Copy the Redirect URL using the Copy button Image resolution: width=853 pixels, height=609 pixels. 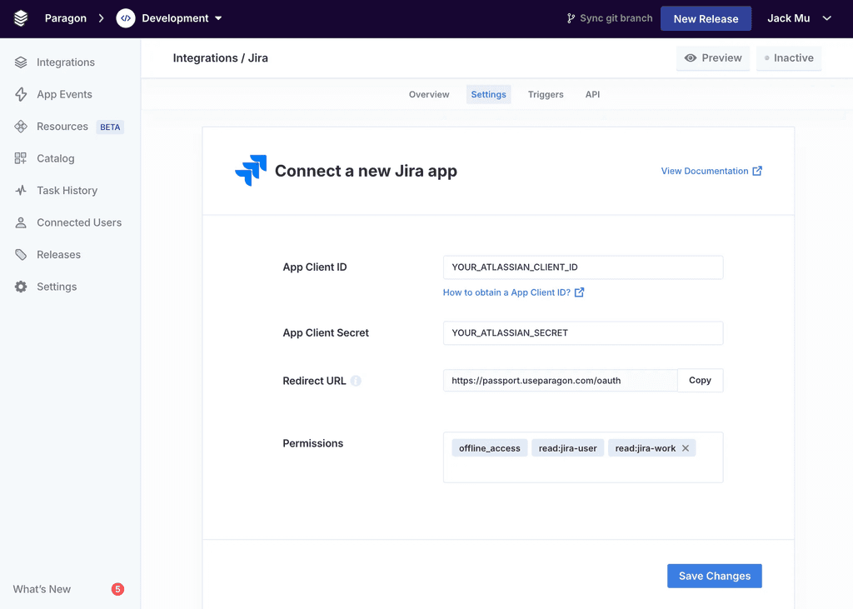[x=700, y=380]
